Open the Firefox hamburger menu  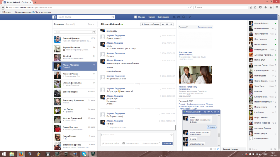point(277,7)
